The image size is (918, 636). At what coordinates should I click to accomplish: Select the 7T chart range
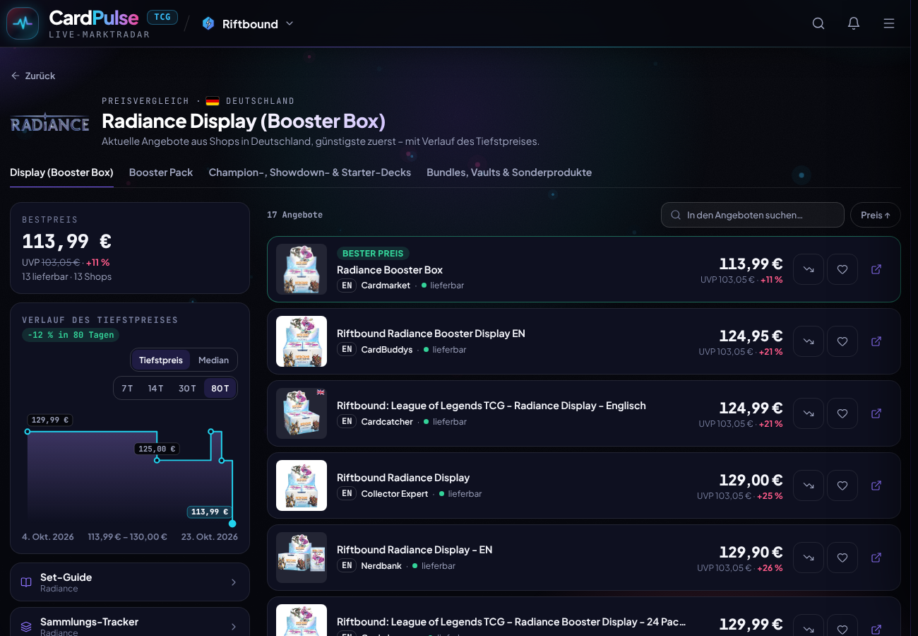pyautogui.click(x=127, y=388)
